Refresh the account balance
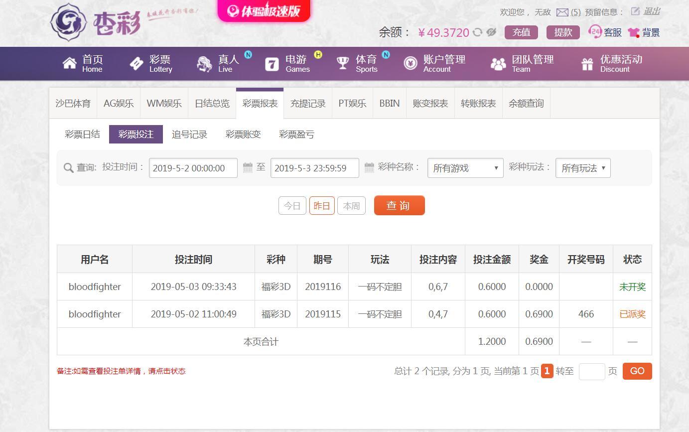Viewport: 689px width, 432px height. coord(477,32)
